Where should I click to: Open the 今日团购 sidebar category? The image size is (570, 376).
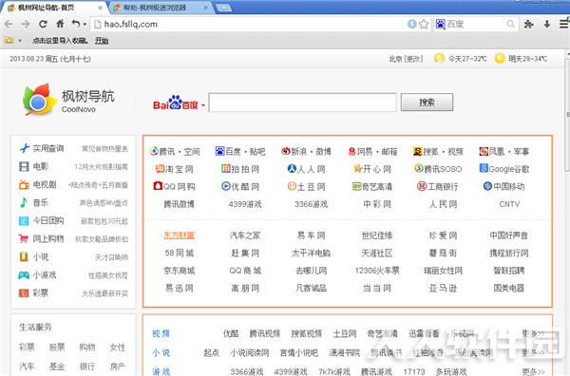pos(48,220)
